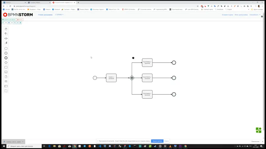
Task: Create a Pool participant shape
Action: (6, 86)
